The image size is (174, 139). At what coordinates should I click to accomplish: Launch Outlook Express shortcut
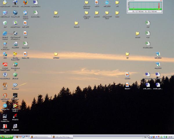25,13
